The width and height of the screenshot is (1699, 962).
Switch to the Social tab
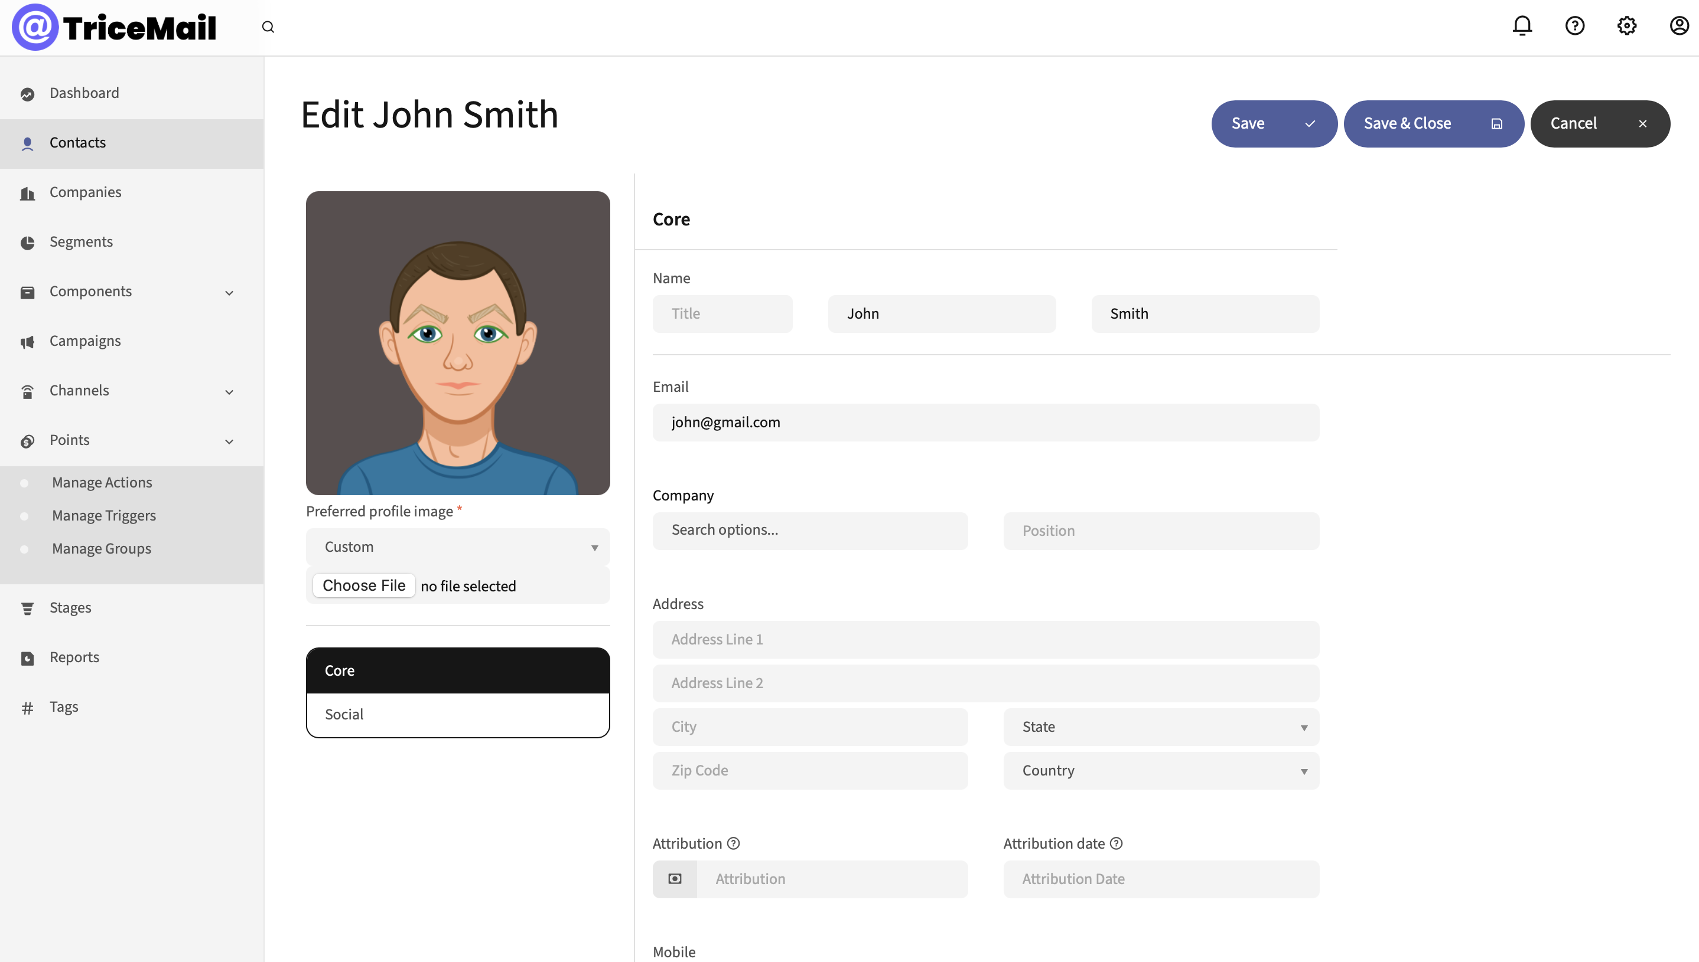(x=458, y=714)
